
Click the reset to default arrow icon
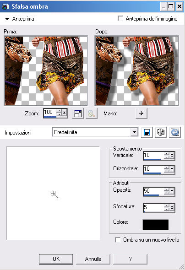[175, 132]
